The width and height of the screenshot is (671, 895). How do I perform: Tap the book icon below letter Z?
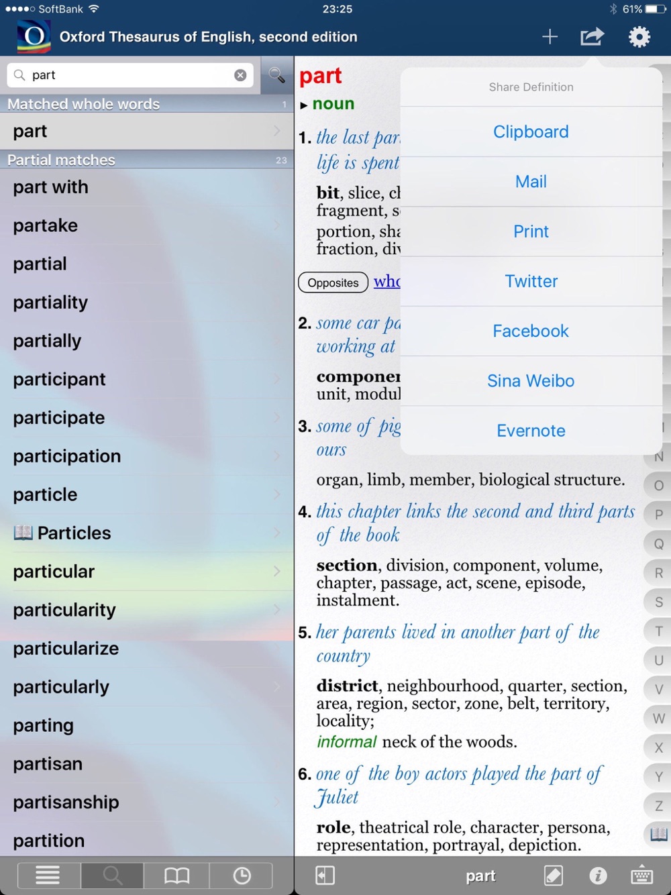coord(659,835)
